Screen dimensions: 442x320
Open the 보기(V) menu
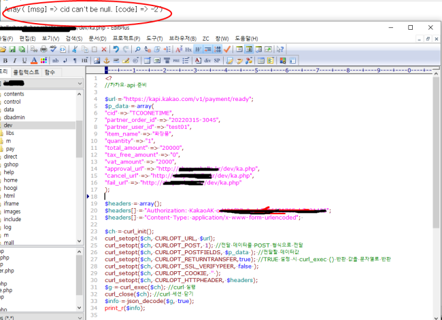[50, 39]
